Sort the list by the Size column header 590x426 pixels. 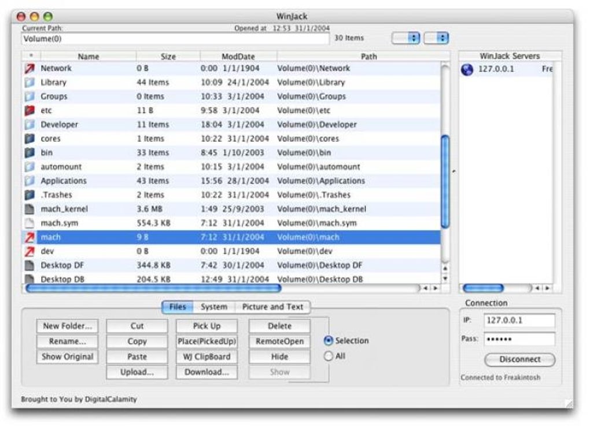click(168, 57)
